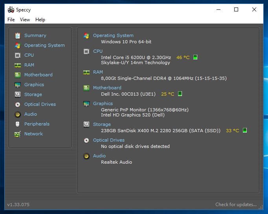
Task: Open the Optical Drives heading in main panel
Action: tap(109, 140)
